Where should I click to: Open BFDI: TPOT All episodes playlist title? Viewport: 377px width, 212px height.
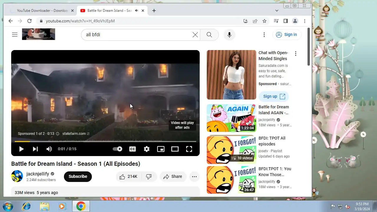point(272,141)
